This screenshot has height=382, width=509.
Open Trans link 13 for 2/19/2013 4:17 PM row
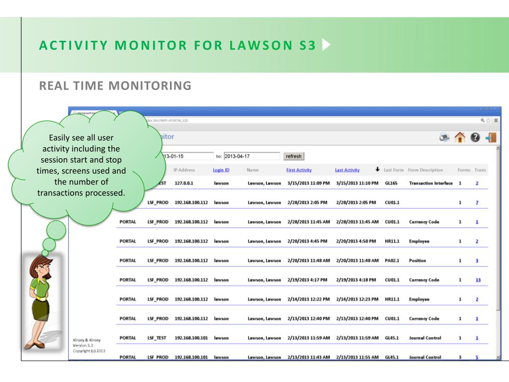478,280
